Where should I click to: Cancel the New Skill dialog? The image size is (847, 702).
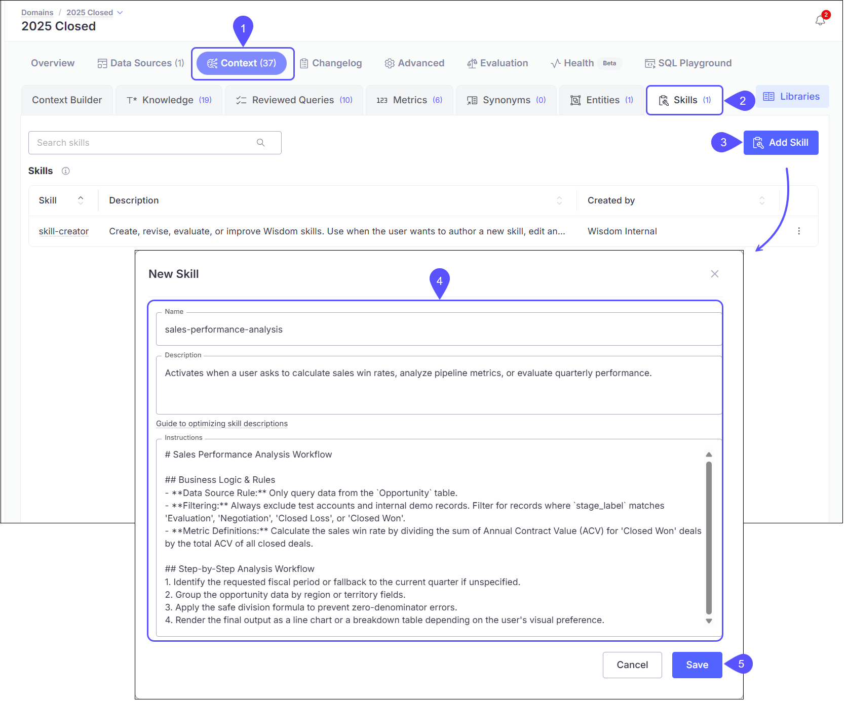[x=632, y=665]
